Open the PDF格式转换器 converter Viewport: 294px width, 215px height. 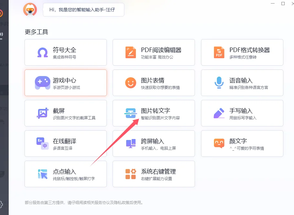(242, 52)
